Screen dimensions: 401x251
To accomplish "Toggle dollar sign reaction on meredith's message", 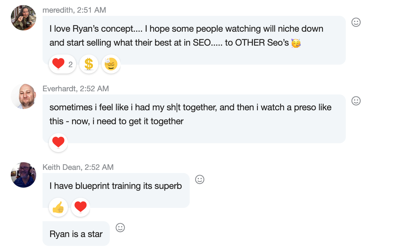I will [89, 64].
